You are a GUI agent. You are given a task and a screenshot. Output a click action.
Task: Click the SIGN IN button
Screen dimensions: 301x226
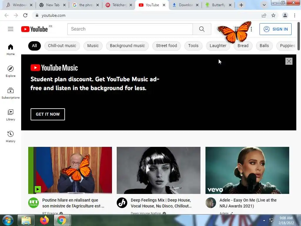click(x=275, y=29)
